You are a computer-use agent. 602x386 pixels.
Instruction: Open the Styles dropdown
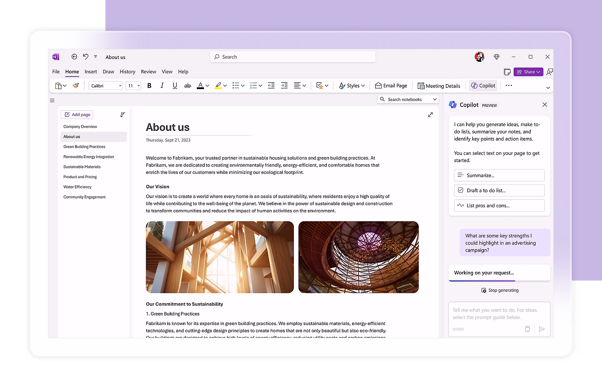[x=352, y=86]
